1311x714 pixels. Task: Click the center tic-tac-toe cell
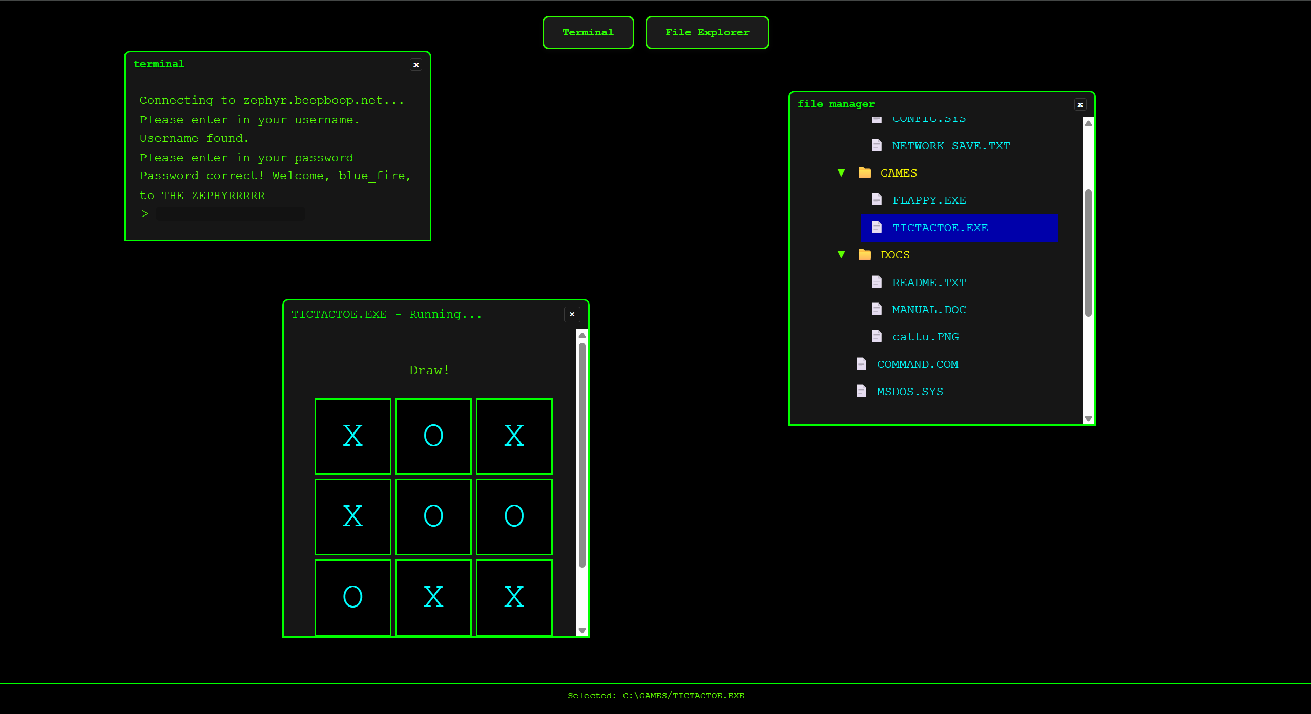point(433,516)
